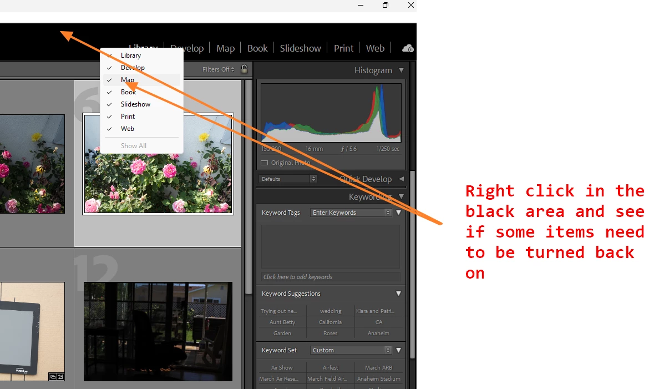Image resolution: width=659 pixels, height=389 pixels.
Task: Toggle Book in the module context menu
Action: [141, 92]
